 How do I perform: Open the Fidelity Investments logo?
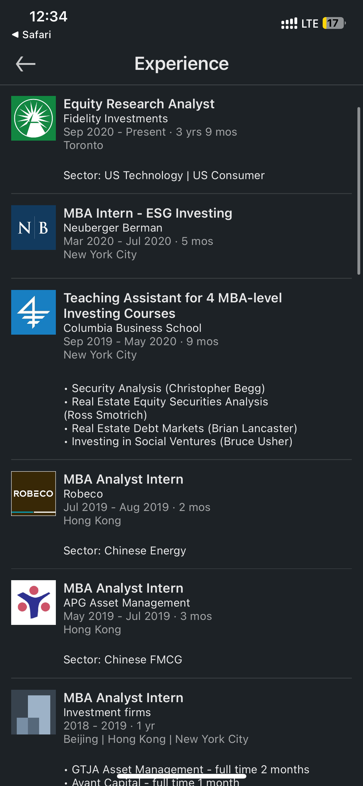click(x=34, y=118)
